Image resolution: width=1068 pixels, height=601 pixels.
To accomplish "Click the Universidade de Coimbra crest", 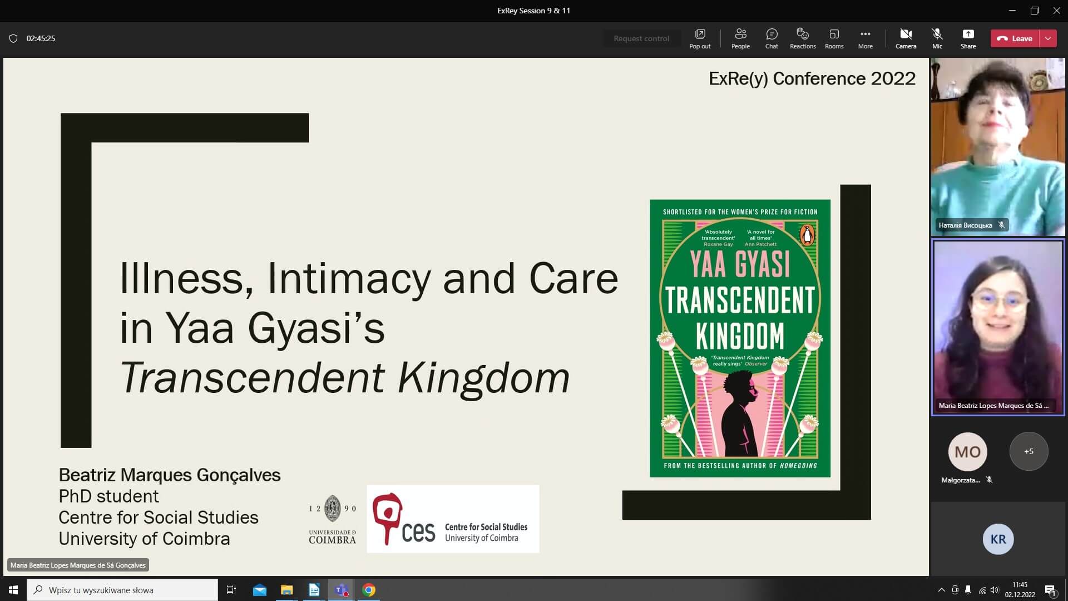I will (x=332, y=519).
